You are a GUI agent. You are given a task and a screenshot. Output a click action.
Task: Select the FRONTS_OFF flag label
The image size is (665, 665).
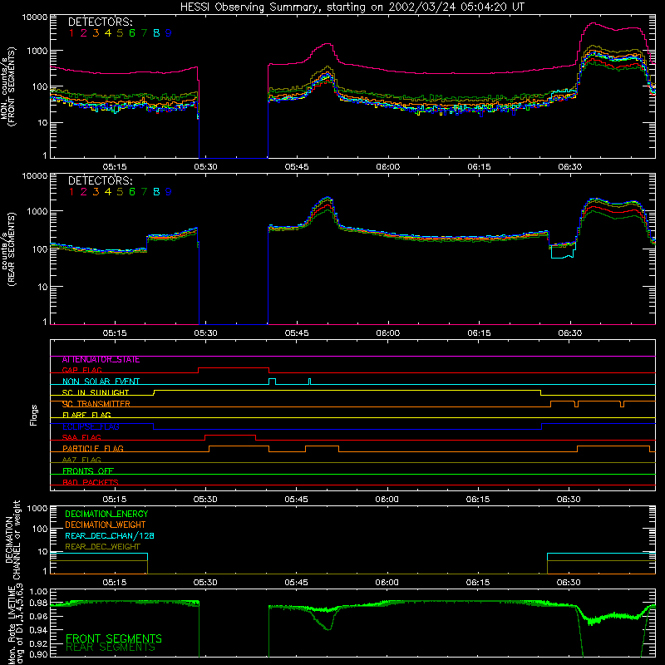tap(88, 471)
